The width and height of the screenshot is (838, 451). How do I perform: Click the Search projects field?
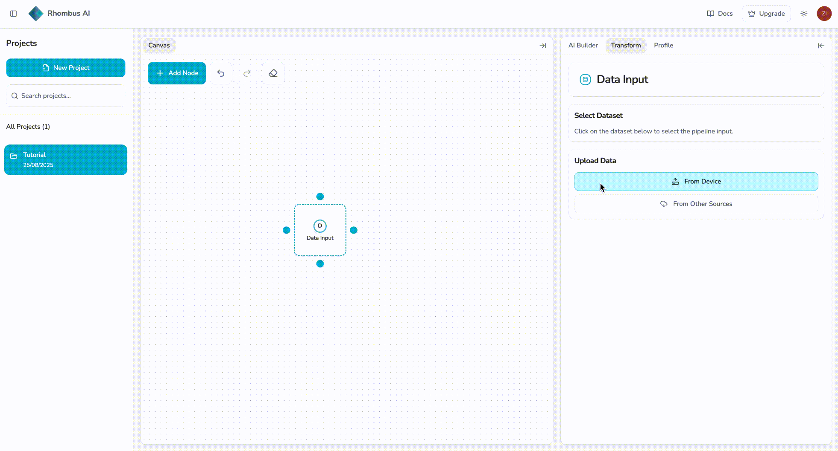[x=65, y=95]
